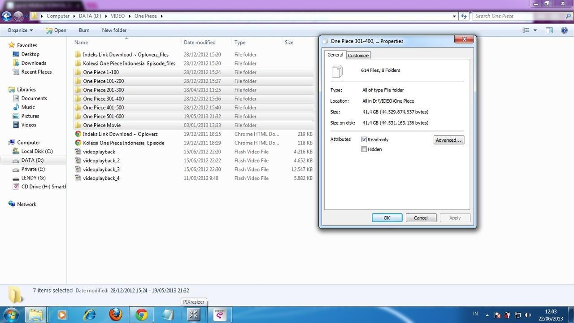Select Kolexsi One Piece Indonesia Episode HTML

click(x=194, y=143)
